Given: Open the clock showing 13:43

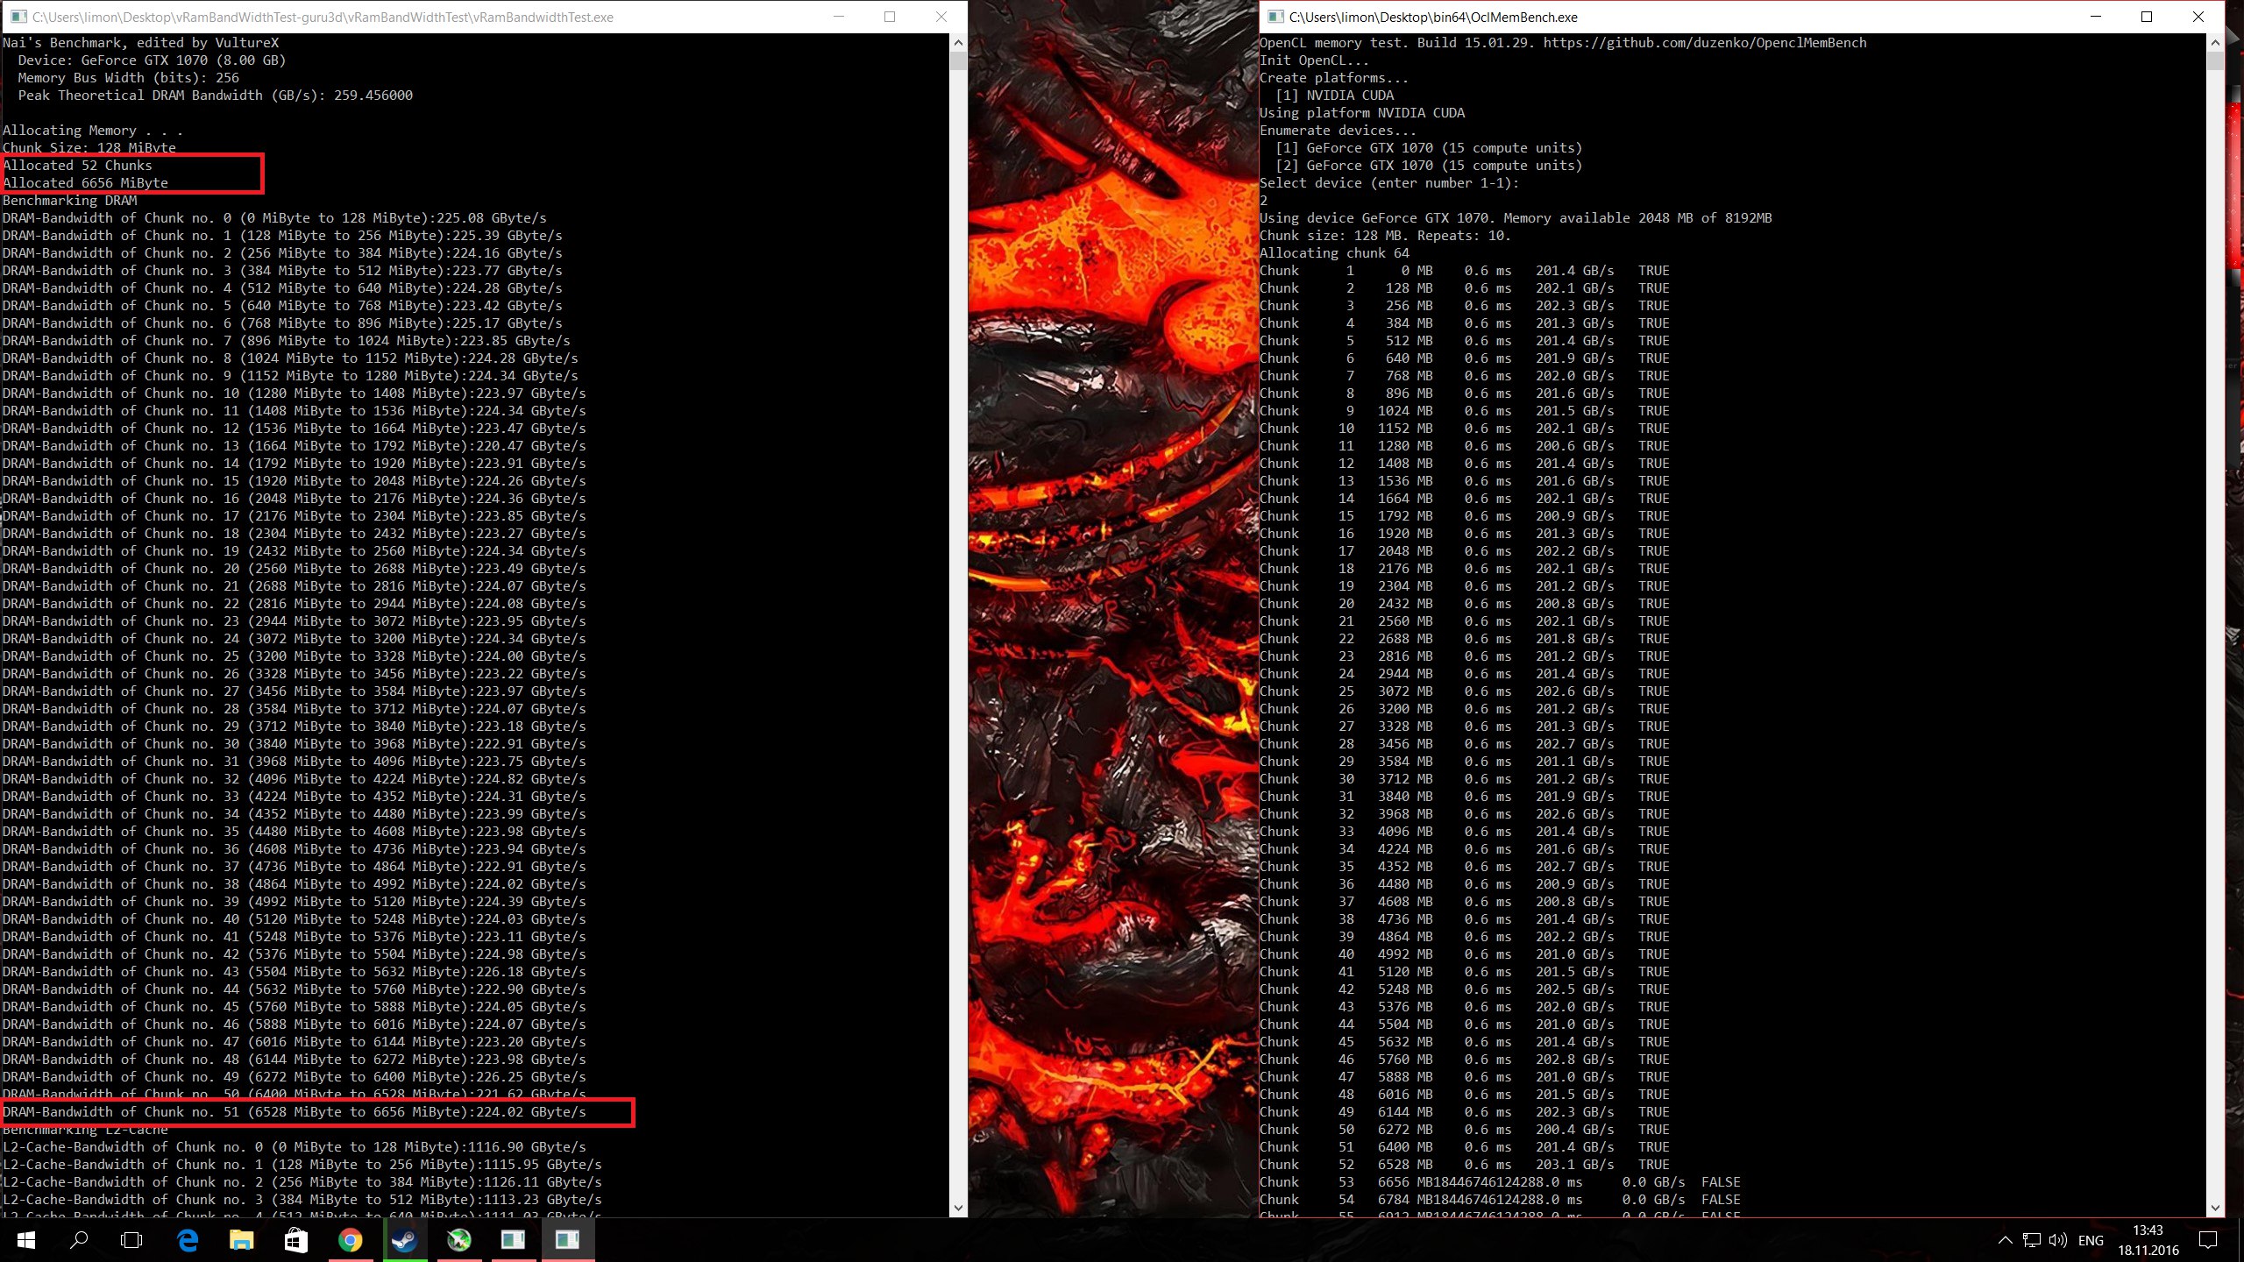Looking at the screenshot, I should coord(2148,1240).
